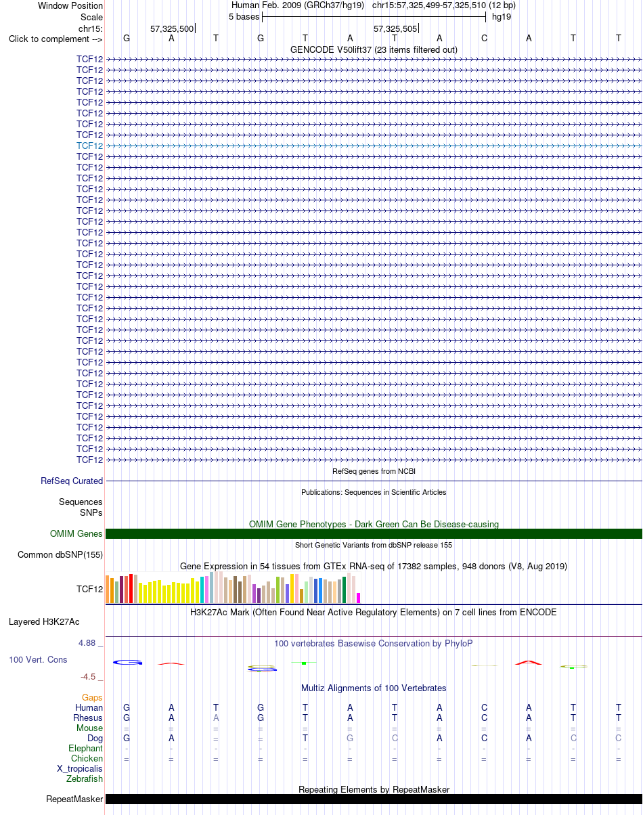Viewport: 643px width, 815px height.
Task: Open 'Repeating Elements by RepeatMasker' track title
Action: click(x=374, y=789)
